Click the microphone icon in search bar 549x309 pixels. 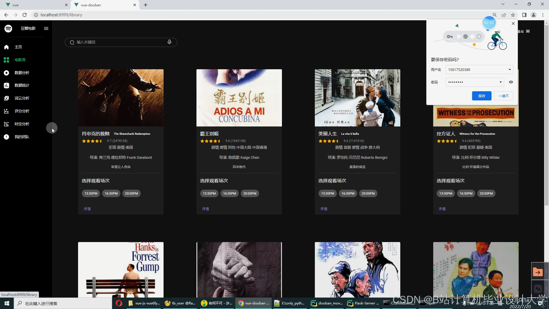pos(169,42)
